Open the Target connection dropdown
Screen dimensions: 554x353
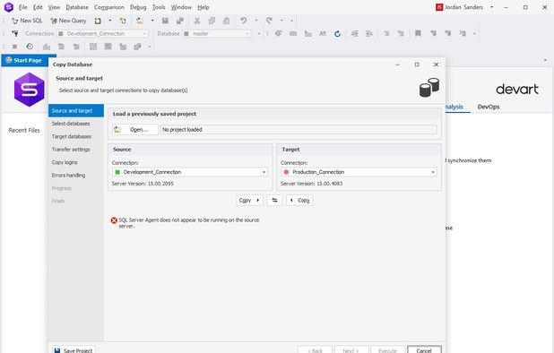click(x=359, y=172)
